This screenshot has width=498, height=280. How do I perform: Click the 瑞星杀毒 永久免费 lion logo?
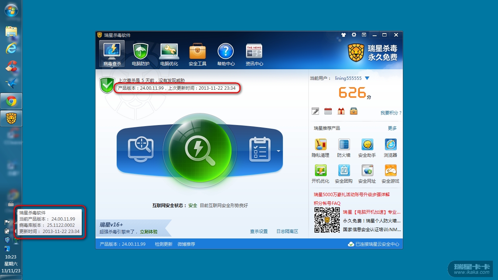372,53
